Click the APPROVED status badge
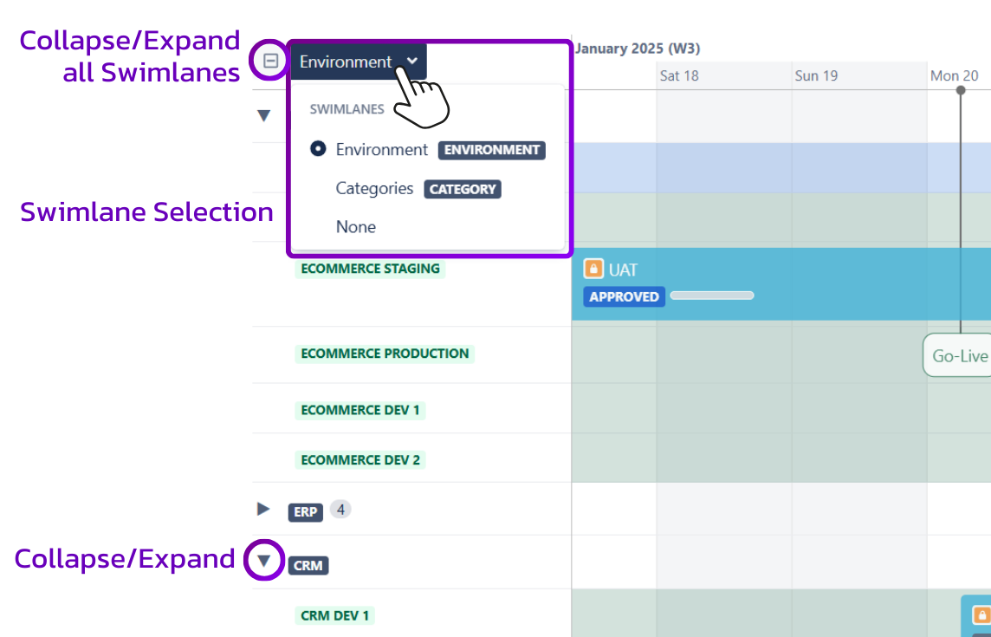This screenshot has height=637, width=991. 624,296
